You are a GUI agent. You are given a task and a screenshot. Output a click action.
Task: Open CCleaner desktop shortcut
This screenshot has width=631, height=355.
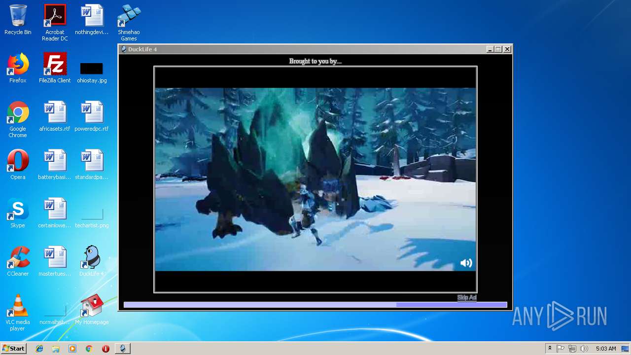18,261
